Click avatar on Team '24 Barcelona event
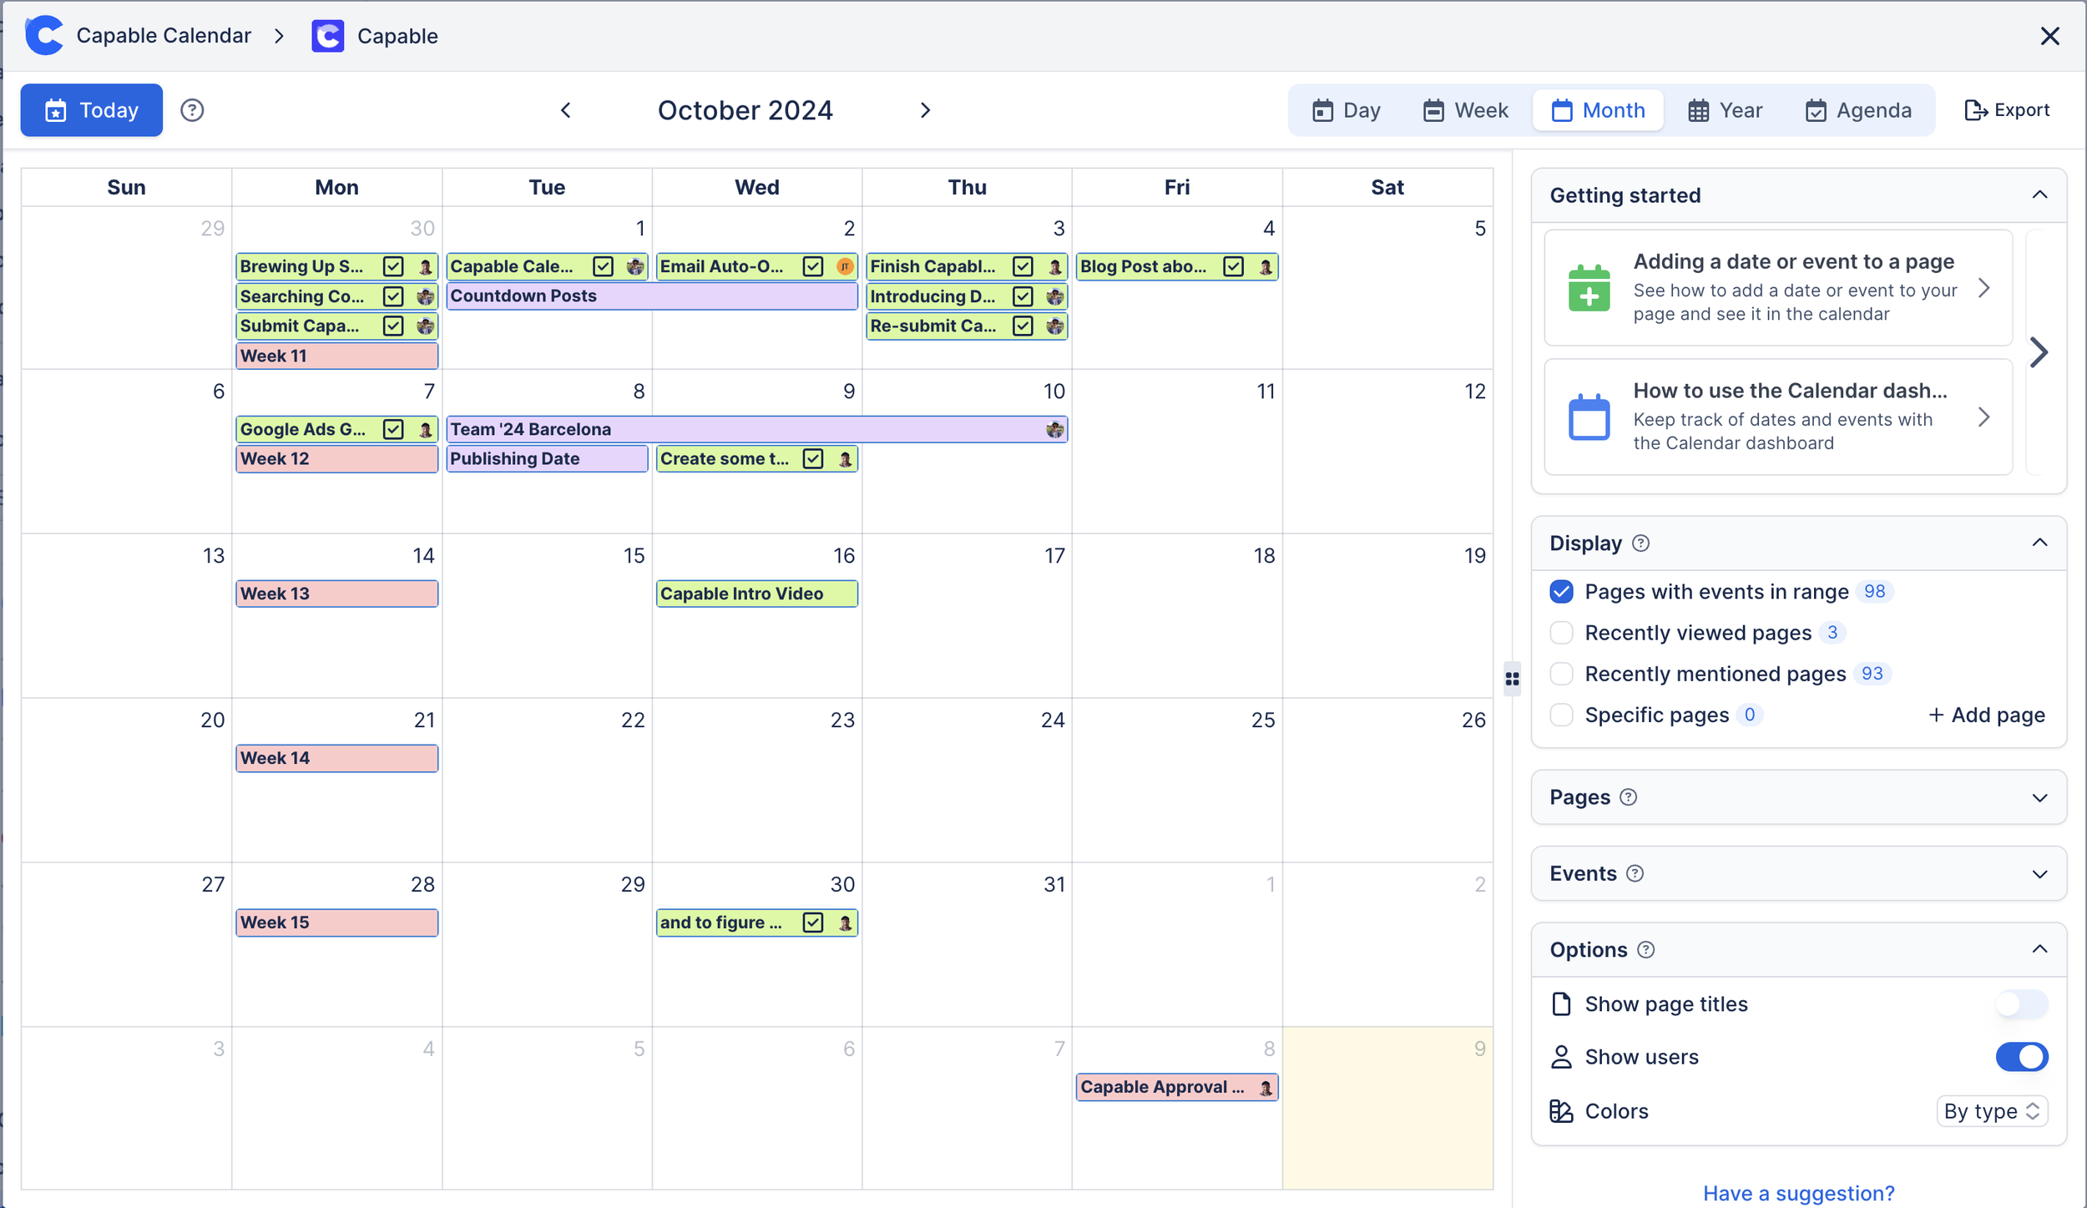The height and width of the screenshot is (1208, 2087). click(x=1054, y=429)
